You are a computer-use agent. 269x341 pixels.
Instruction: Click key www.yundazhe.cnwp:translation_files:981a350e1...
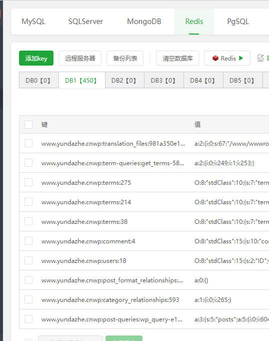[113, 144]
